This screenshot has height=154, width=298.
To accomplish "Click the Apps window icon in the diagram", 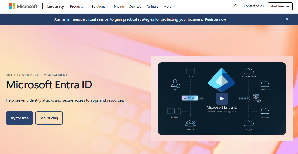I will [x=190, y=71].
